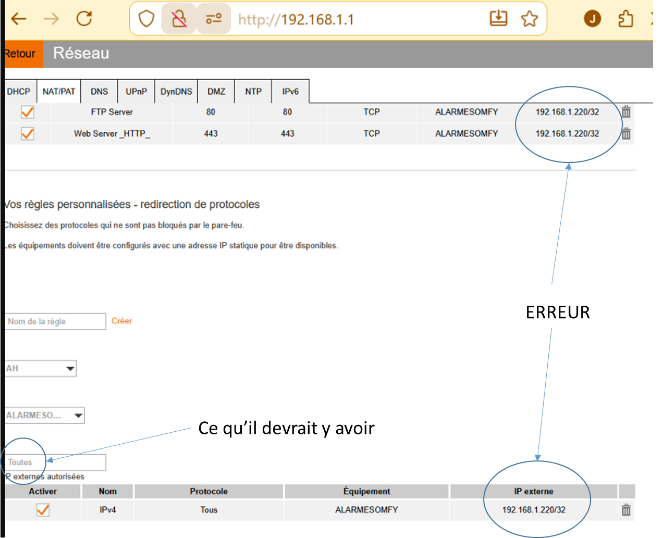Viewport: 663px width, 538px height.
Task: Click the Nom de la règle field
Action: pyautogui.click(x=55, y=321)
